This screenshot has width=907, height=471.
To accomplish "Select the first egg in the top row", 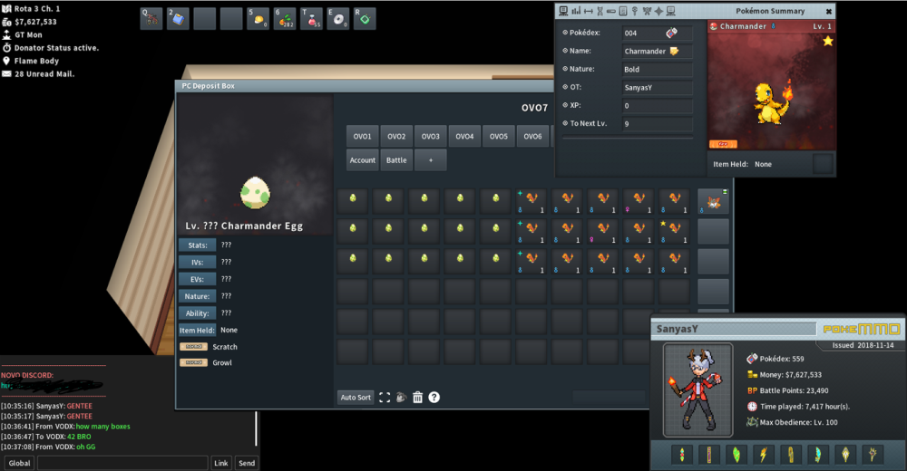I will (x=353, y=201).
